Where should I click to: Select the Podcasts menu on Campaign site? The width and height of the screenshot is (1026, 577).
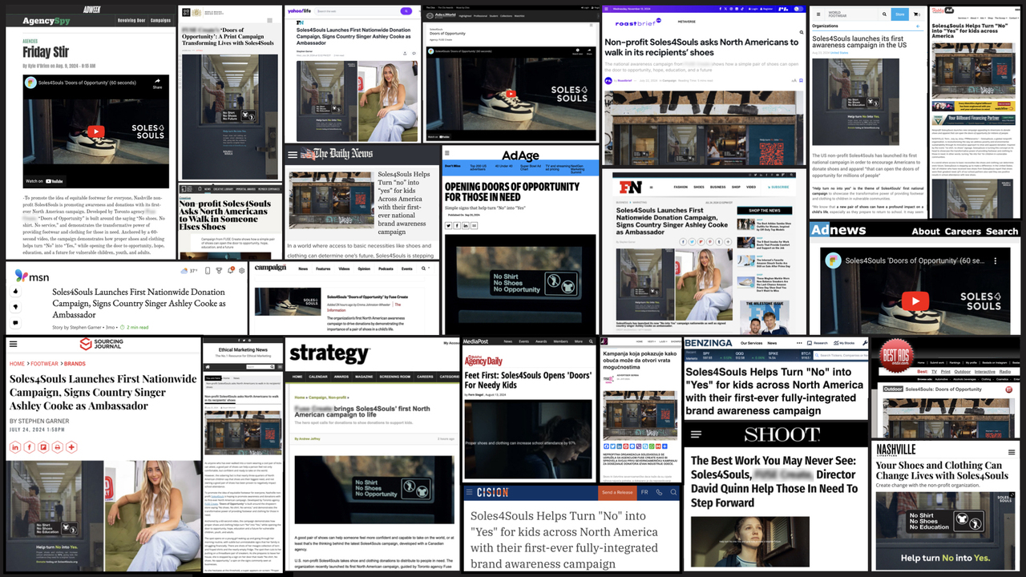tap(386, 268)
